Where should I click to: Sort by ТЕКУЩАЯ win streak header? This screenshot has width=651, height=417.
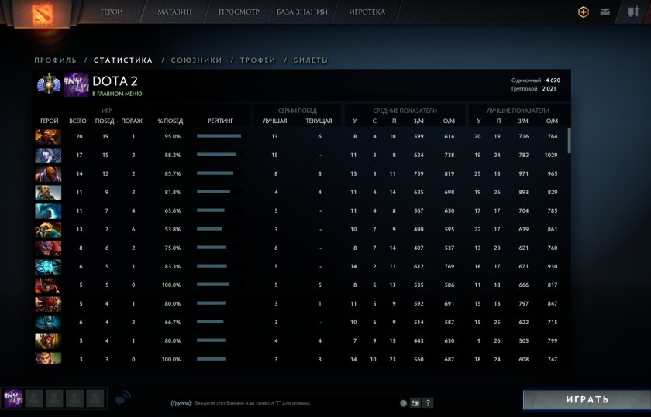(319, 121)
